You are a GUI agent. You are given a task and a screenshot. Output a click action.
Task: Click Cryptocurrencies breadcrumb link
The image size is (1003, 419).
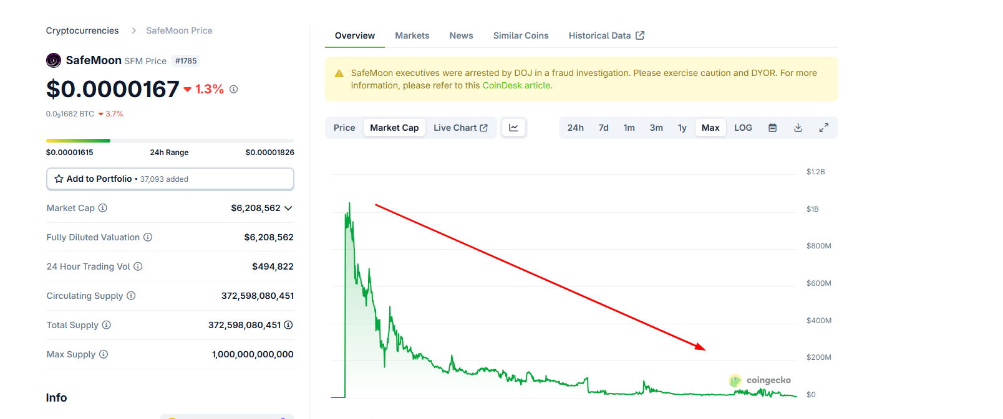click(x=82, y=31)
